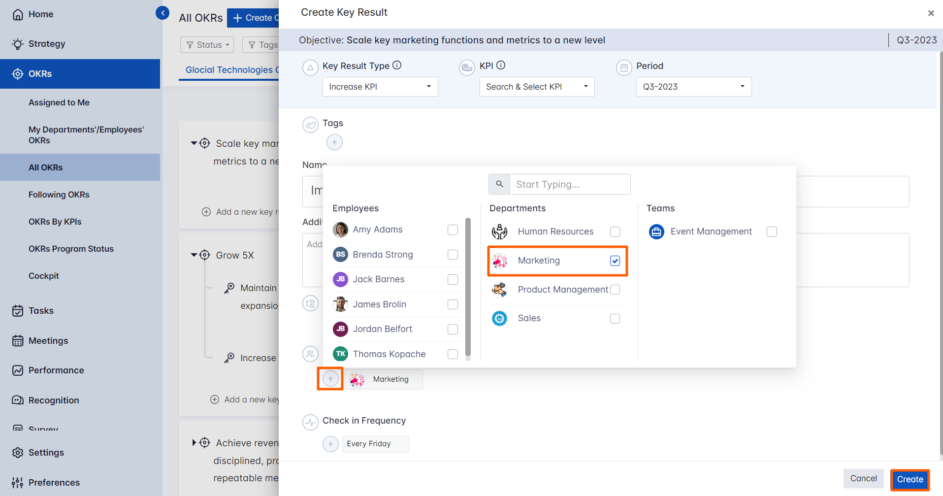943x496 pixels.
Task: Tick the Sales department checkbox
Action: 615,319
